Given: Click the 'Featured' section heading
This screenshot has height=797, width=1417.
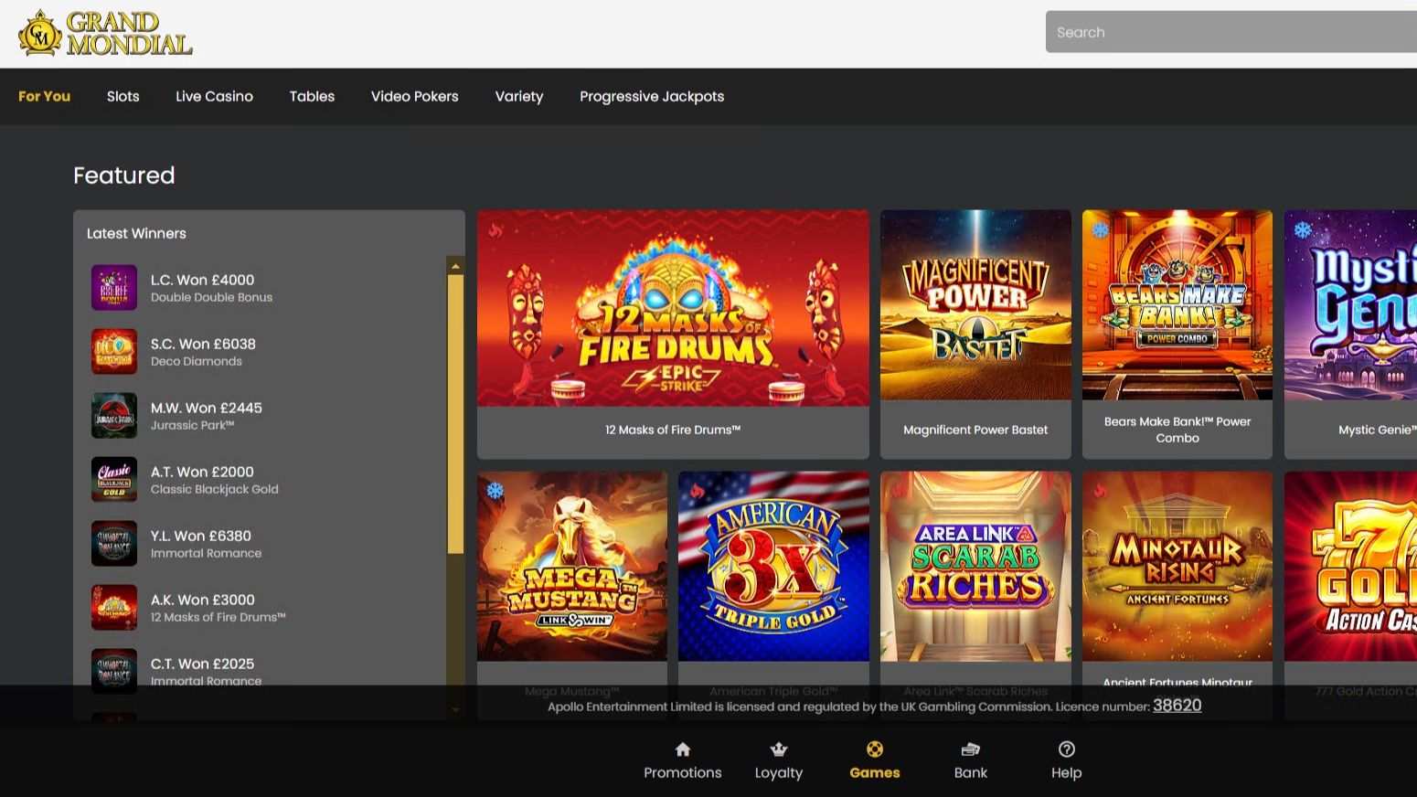Looking at the screenshot, I should [123, 175].
